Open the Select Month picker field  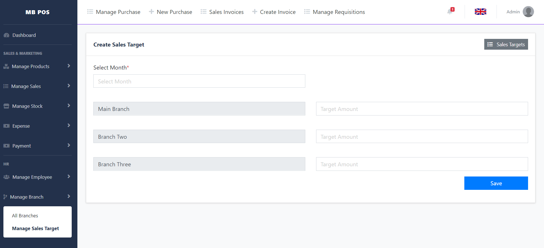click(x=199, y=81)
